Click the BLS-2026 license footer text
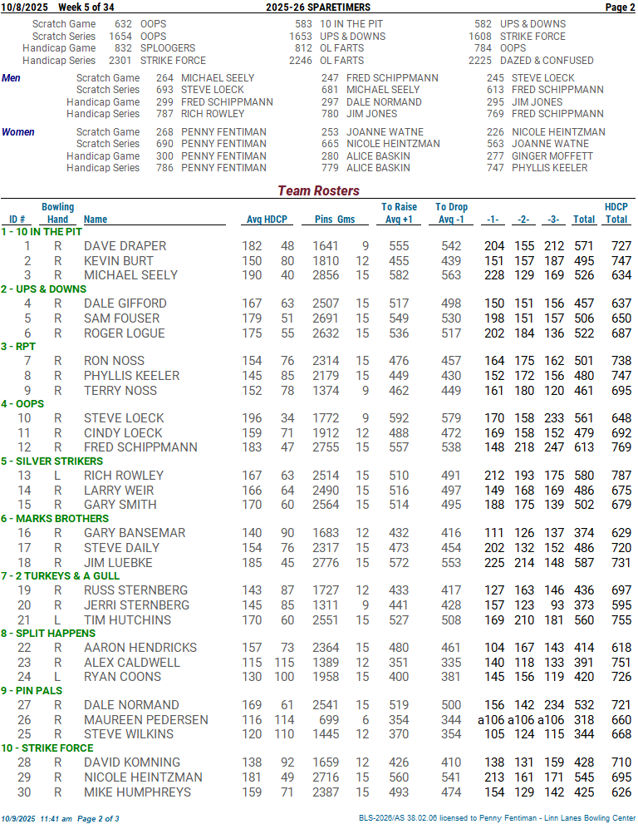 [497, 818]
